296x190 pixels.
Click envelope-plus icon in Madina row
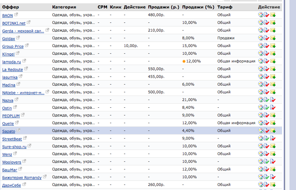point(273,84)
